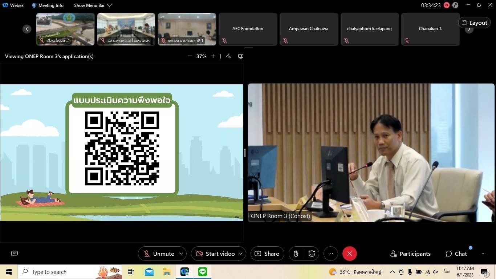Expand video options arrow next to Start video
496x279 pixels.
pyautogui.click(x=241, y=254)
